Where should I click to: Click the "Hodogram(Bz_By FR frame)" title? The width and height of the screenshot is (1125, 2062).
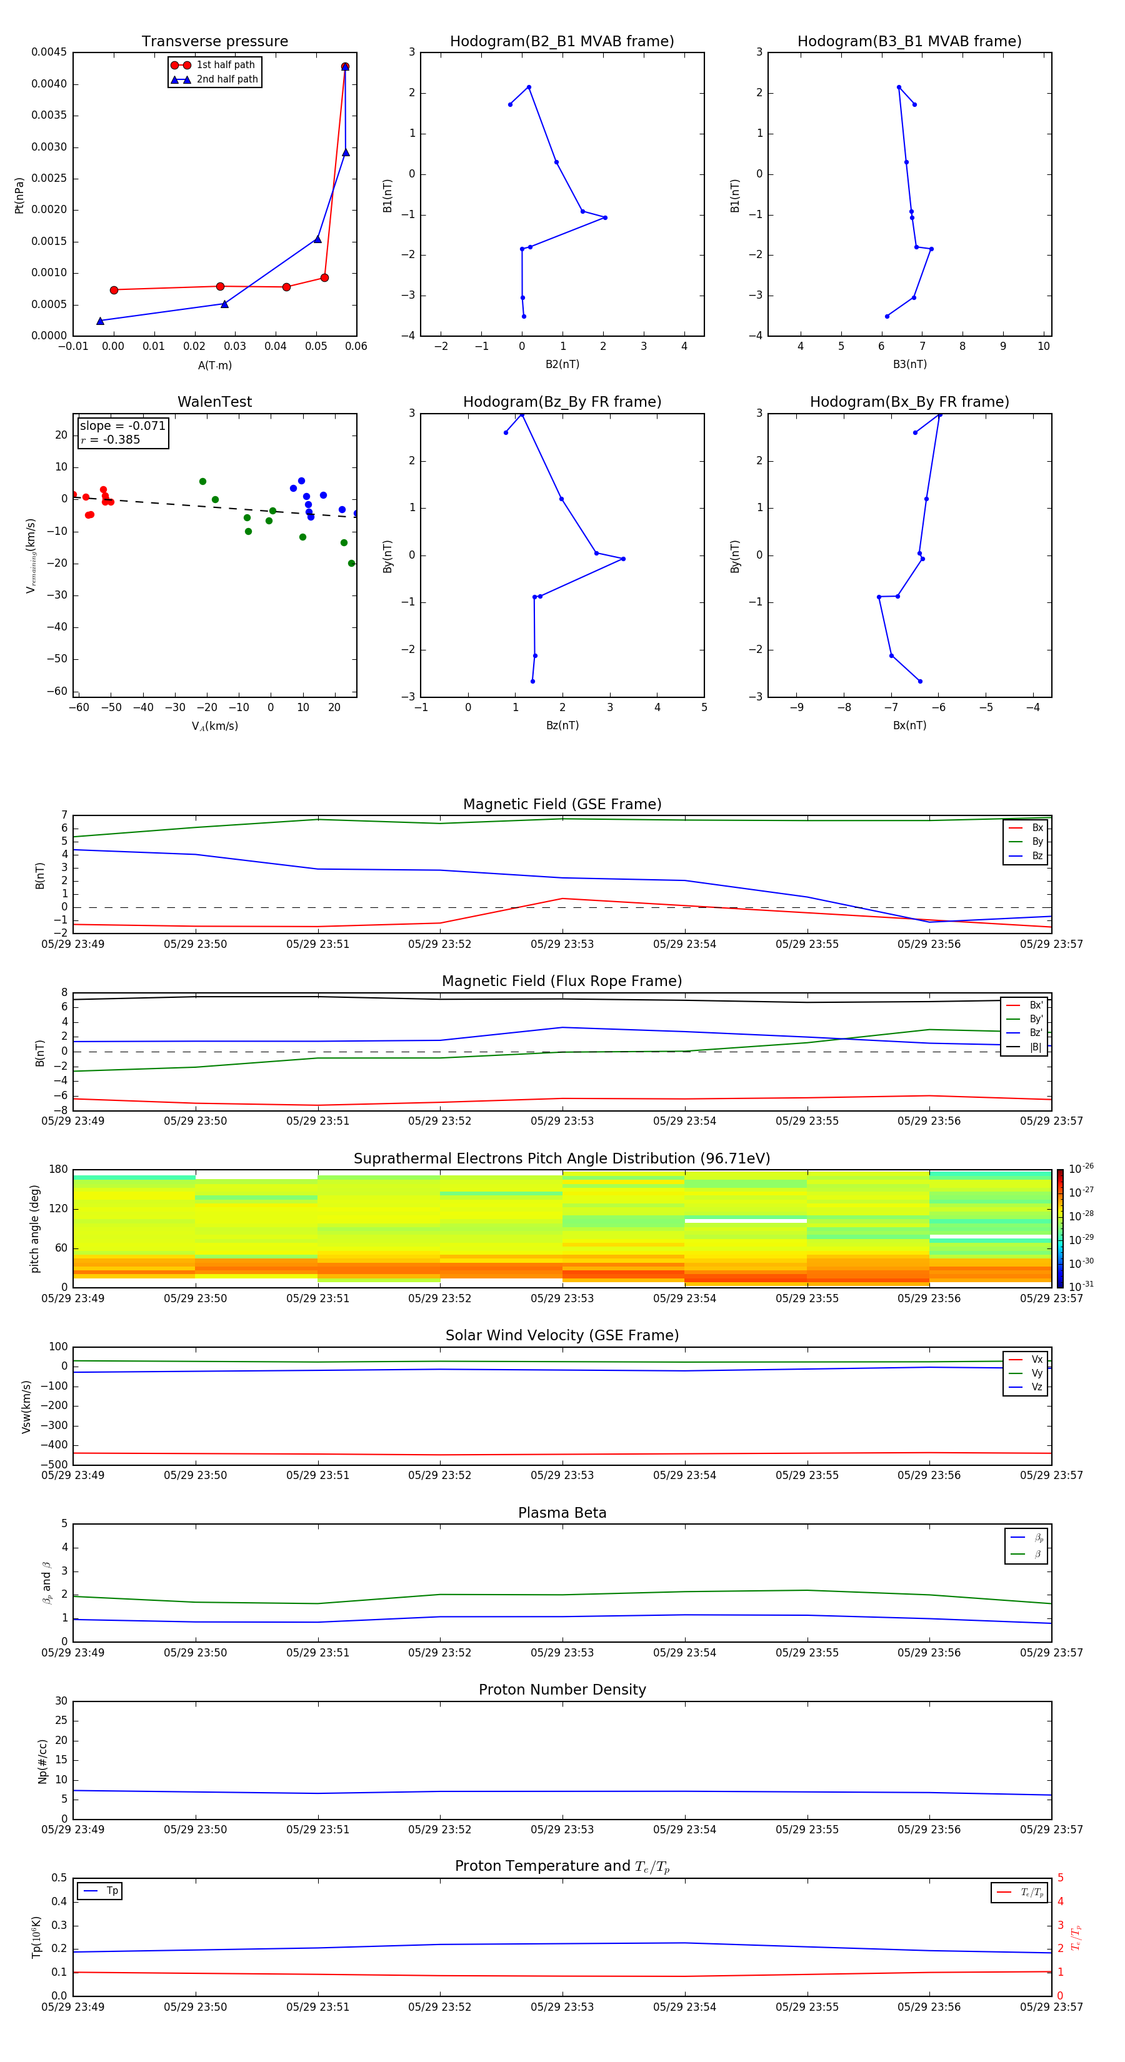click(562, 402)
